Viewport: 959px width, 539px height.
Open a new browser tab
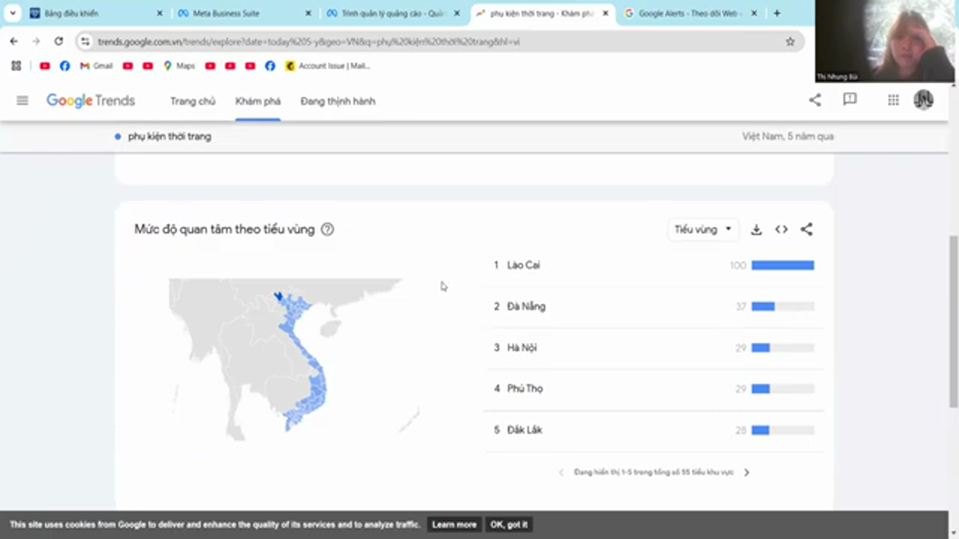(x=777, y=13)
